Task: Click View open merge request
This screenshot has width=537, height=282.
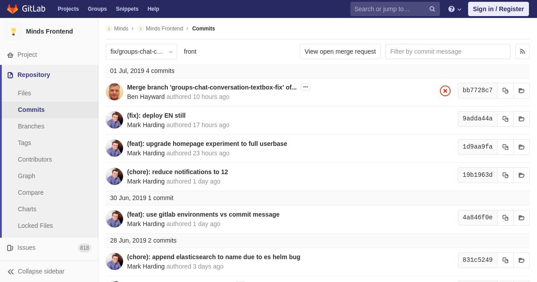Action: 340,51
